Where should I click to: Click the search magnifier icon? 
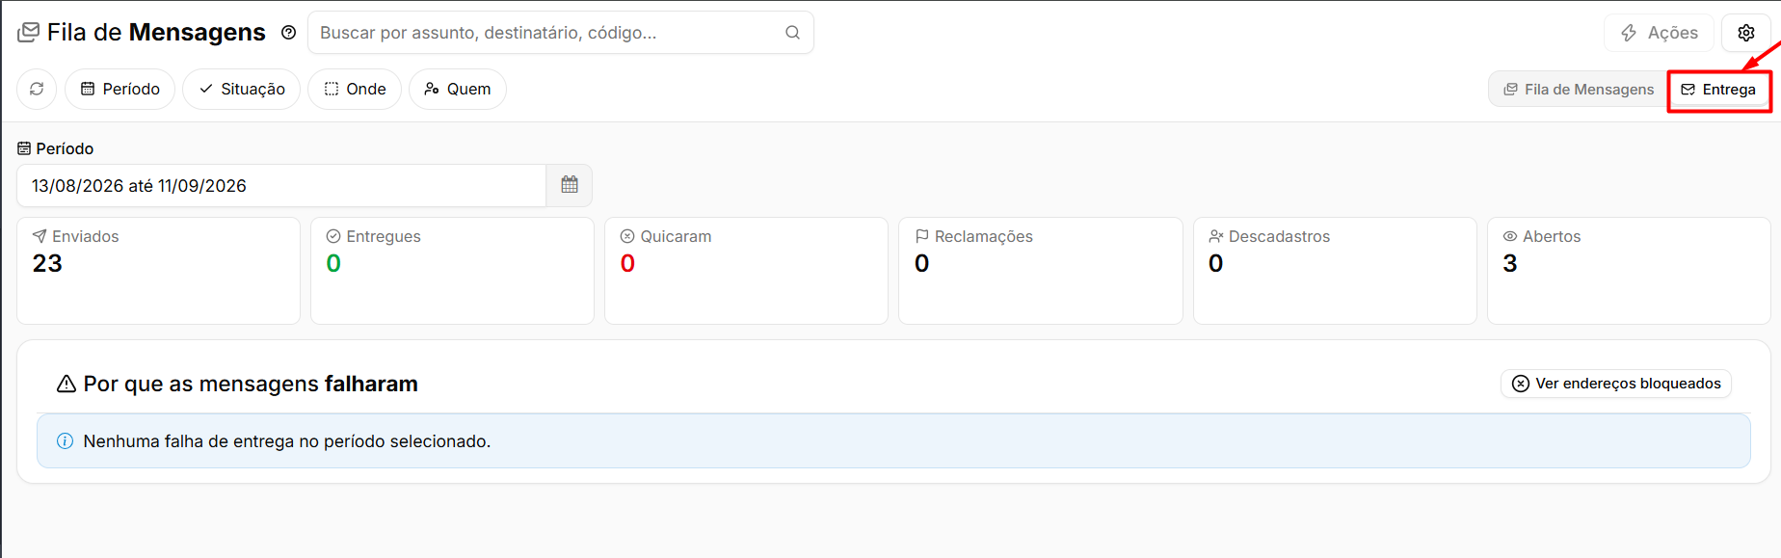coord(792,33)
